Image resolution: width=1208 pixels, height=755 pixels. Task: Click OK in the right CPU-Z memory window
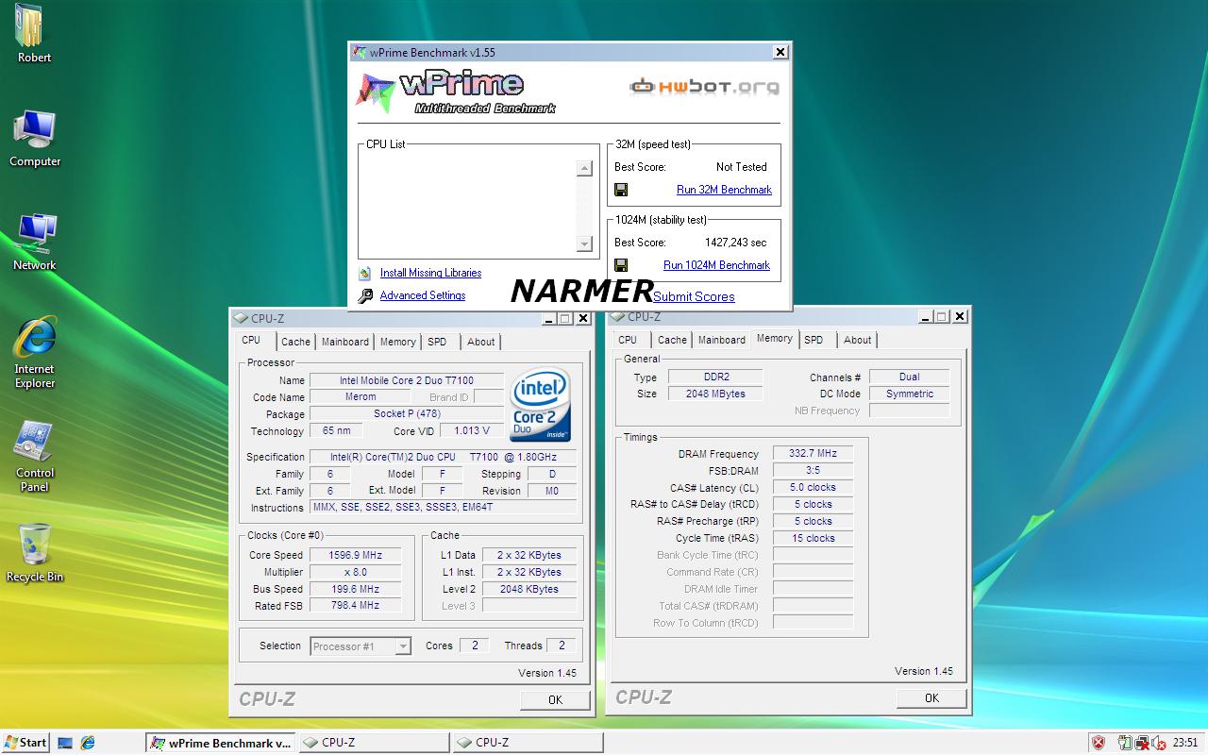coord(931,697)
